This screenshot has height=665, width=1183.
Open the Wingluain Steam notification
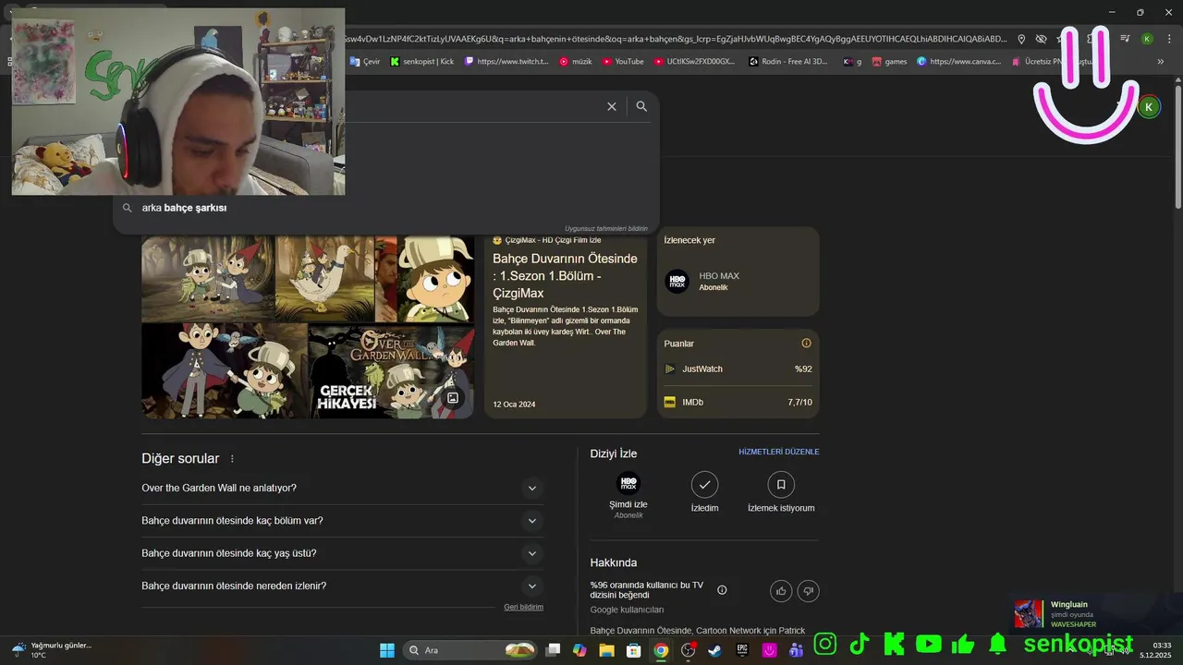[x=1092, y=614]
